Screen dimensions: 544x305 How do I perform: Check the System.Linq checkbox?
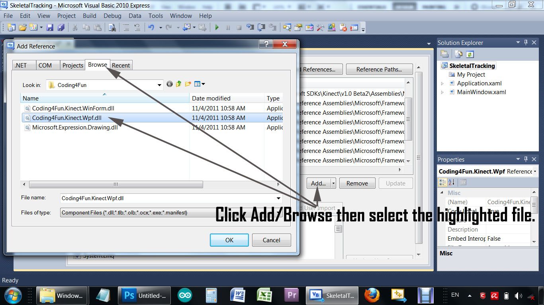point(77,256)
